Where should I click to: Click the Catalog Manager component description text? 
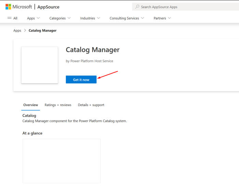[x=74, y=121]
